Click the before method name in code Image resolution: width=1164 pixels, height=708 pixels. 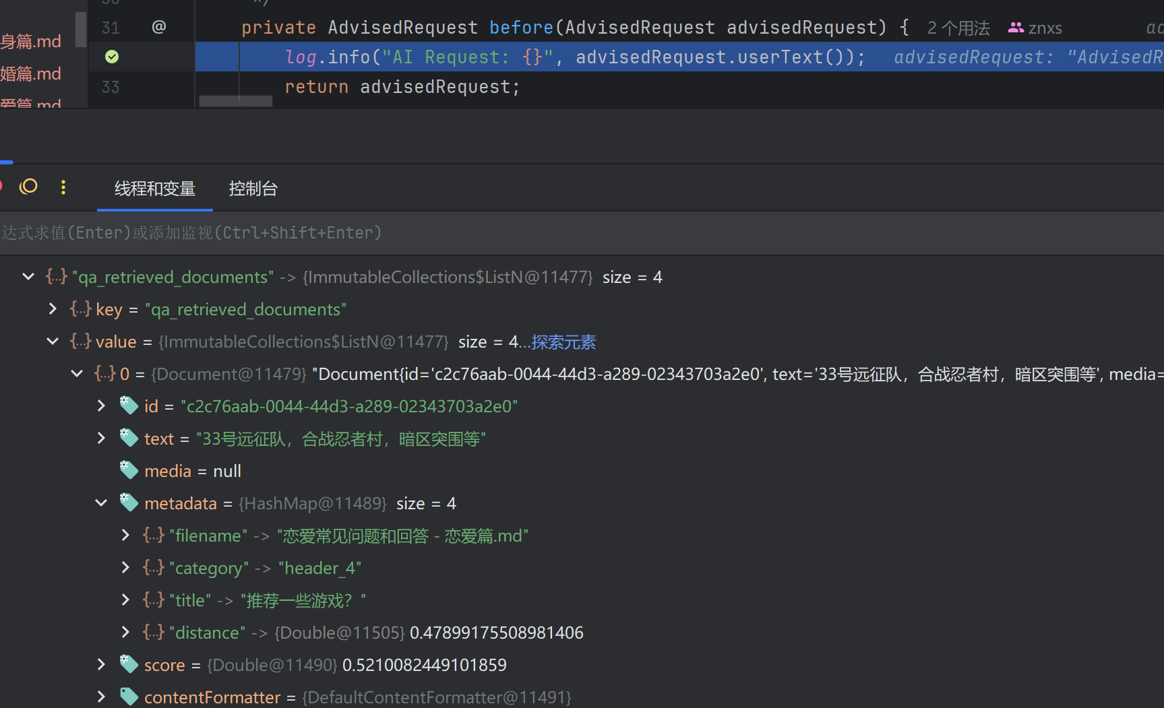click(x=521, y=28)
